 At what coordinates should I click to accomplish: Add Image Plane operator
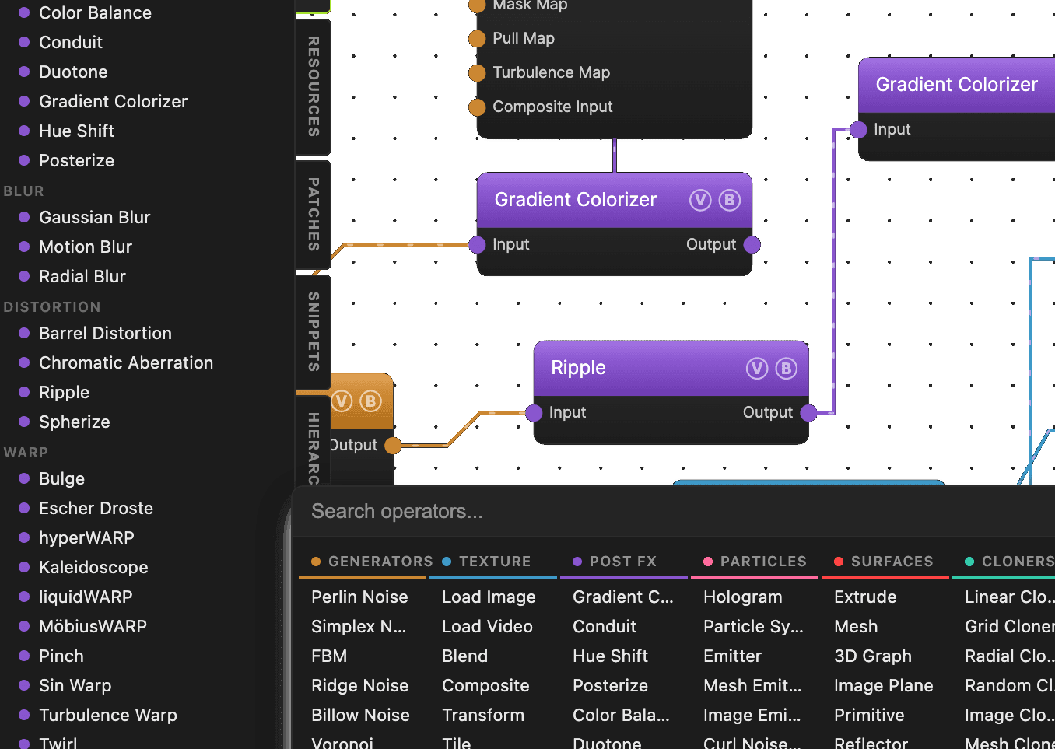click(x=885, y=686)
